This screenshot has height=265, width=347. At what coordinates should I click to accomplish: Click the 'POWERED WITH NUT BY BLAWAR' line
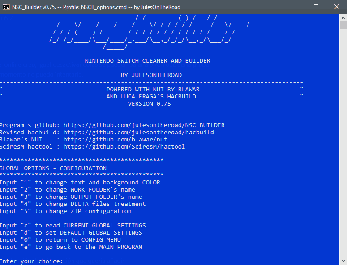click(153, 90)
